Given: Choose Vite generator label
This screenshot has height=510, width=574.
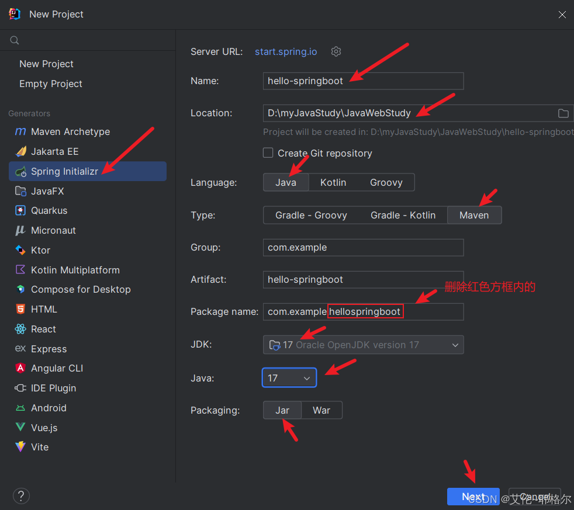Looking at the screenshot, I should [x=40, y=447].
